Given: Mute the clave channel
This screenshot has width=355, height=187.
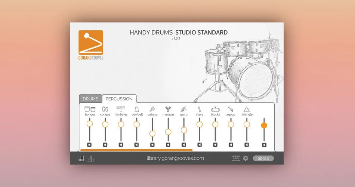Looking at the screenshot, I should (200, 145).
